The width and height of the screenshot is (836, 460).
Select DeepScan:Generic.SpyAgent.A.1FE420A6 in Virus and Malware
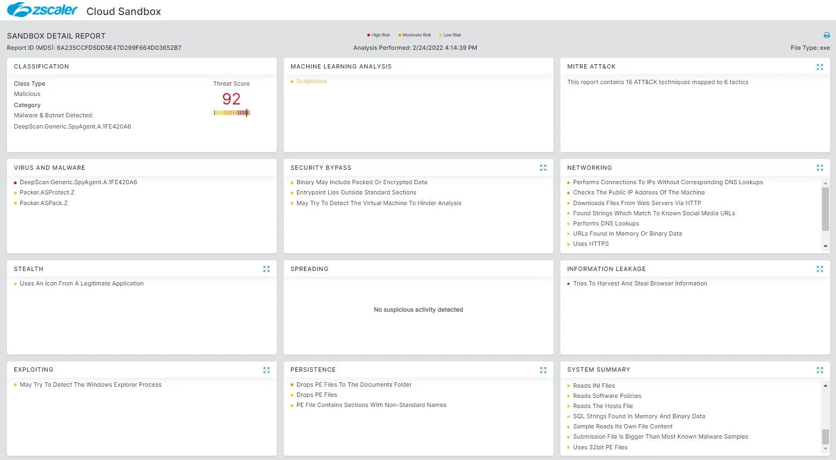(x=78, y=183)
